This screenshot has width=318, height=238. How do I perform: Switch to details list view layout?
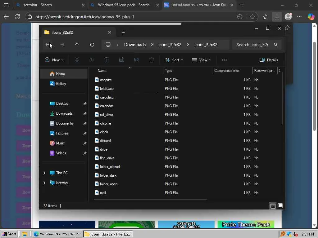[273, 206]
